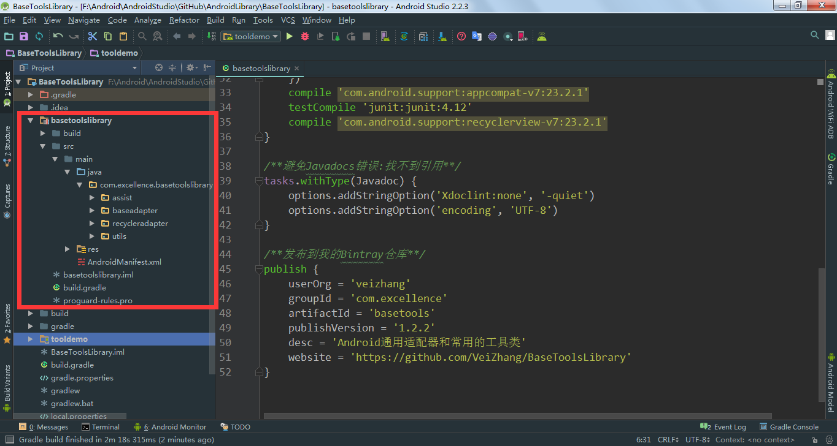Screen dimensions: 837x446
Task: Click the translate toolbar icon
Action: [477, 37]
